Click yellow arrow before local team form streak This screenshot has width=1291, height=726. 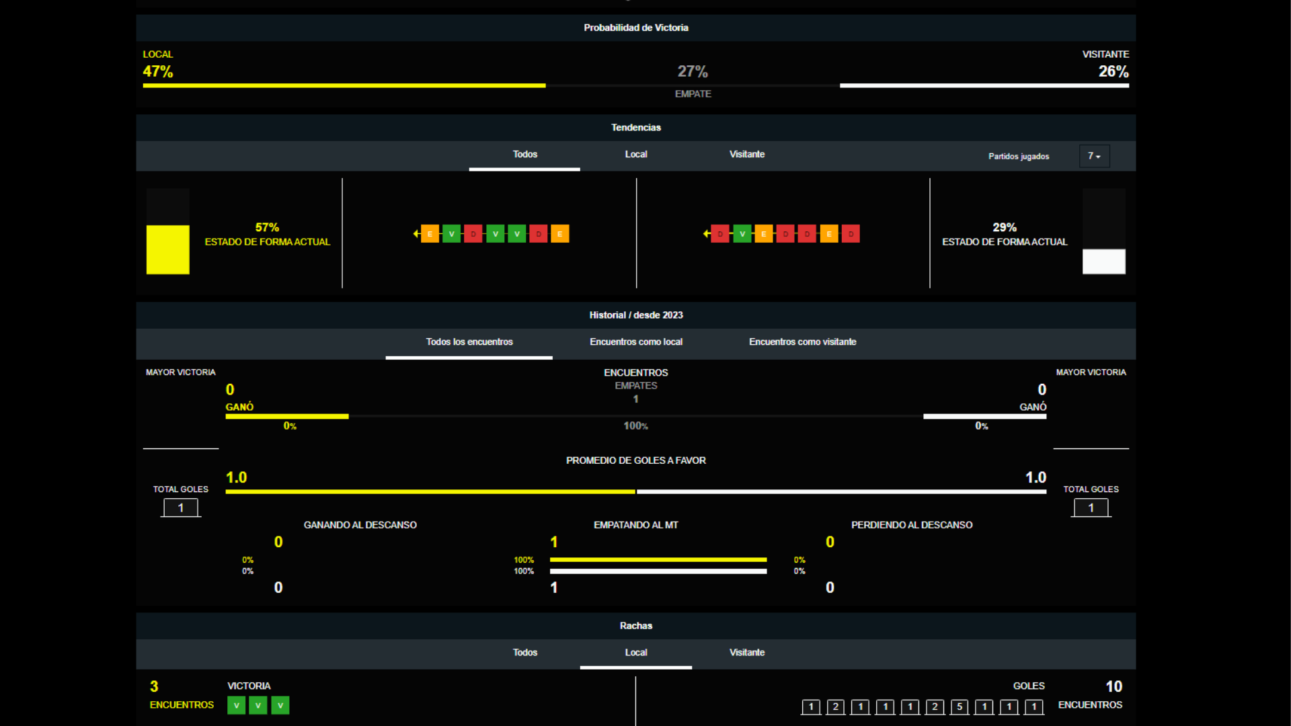[416, 234]
